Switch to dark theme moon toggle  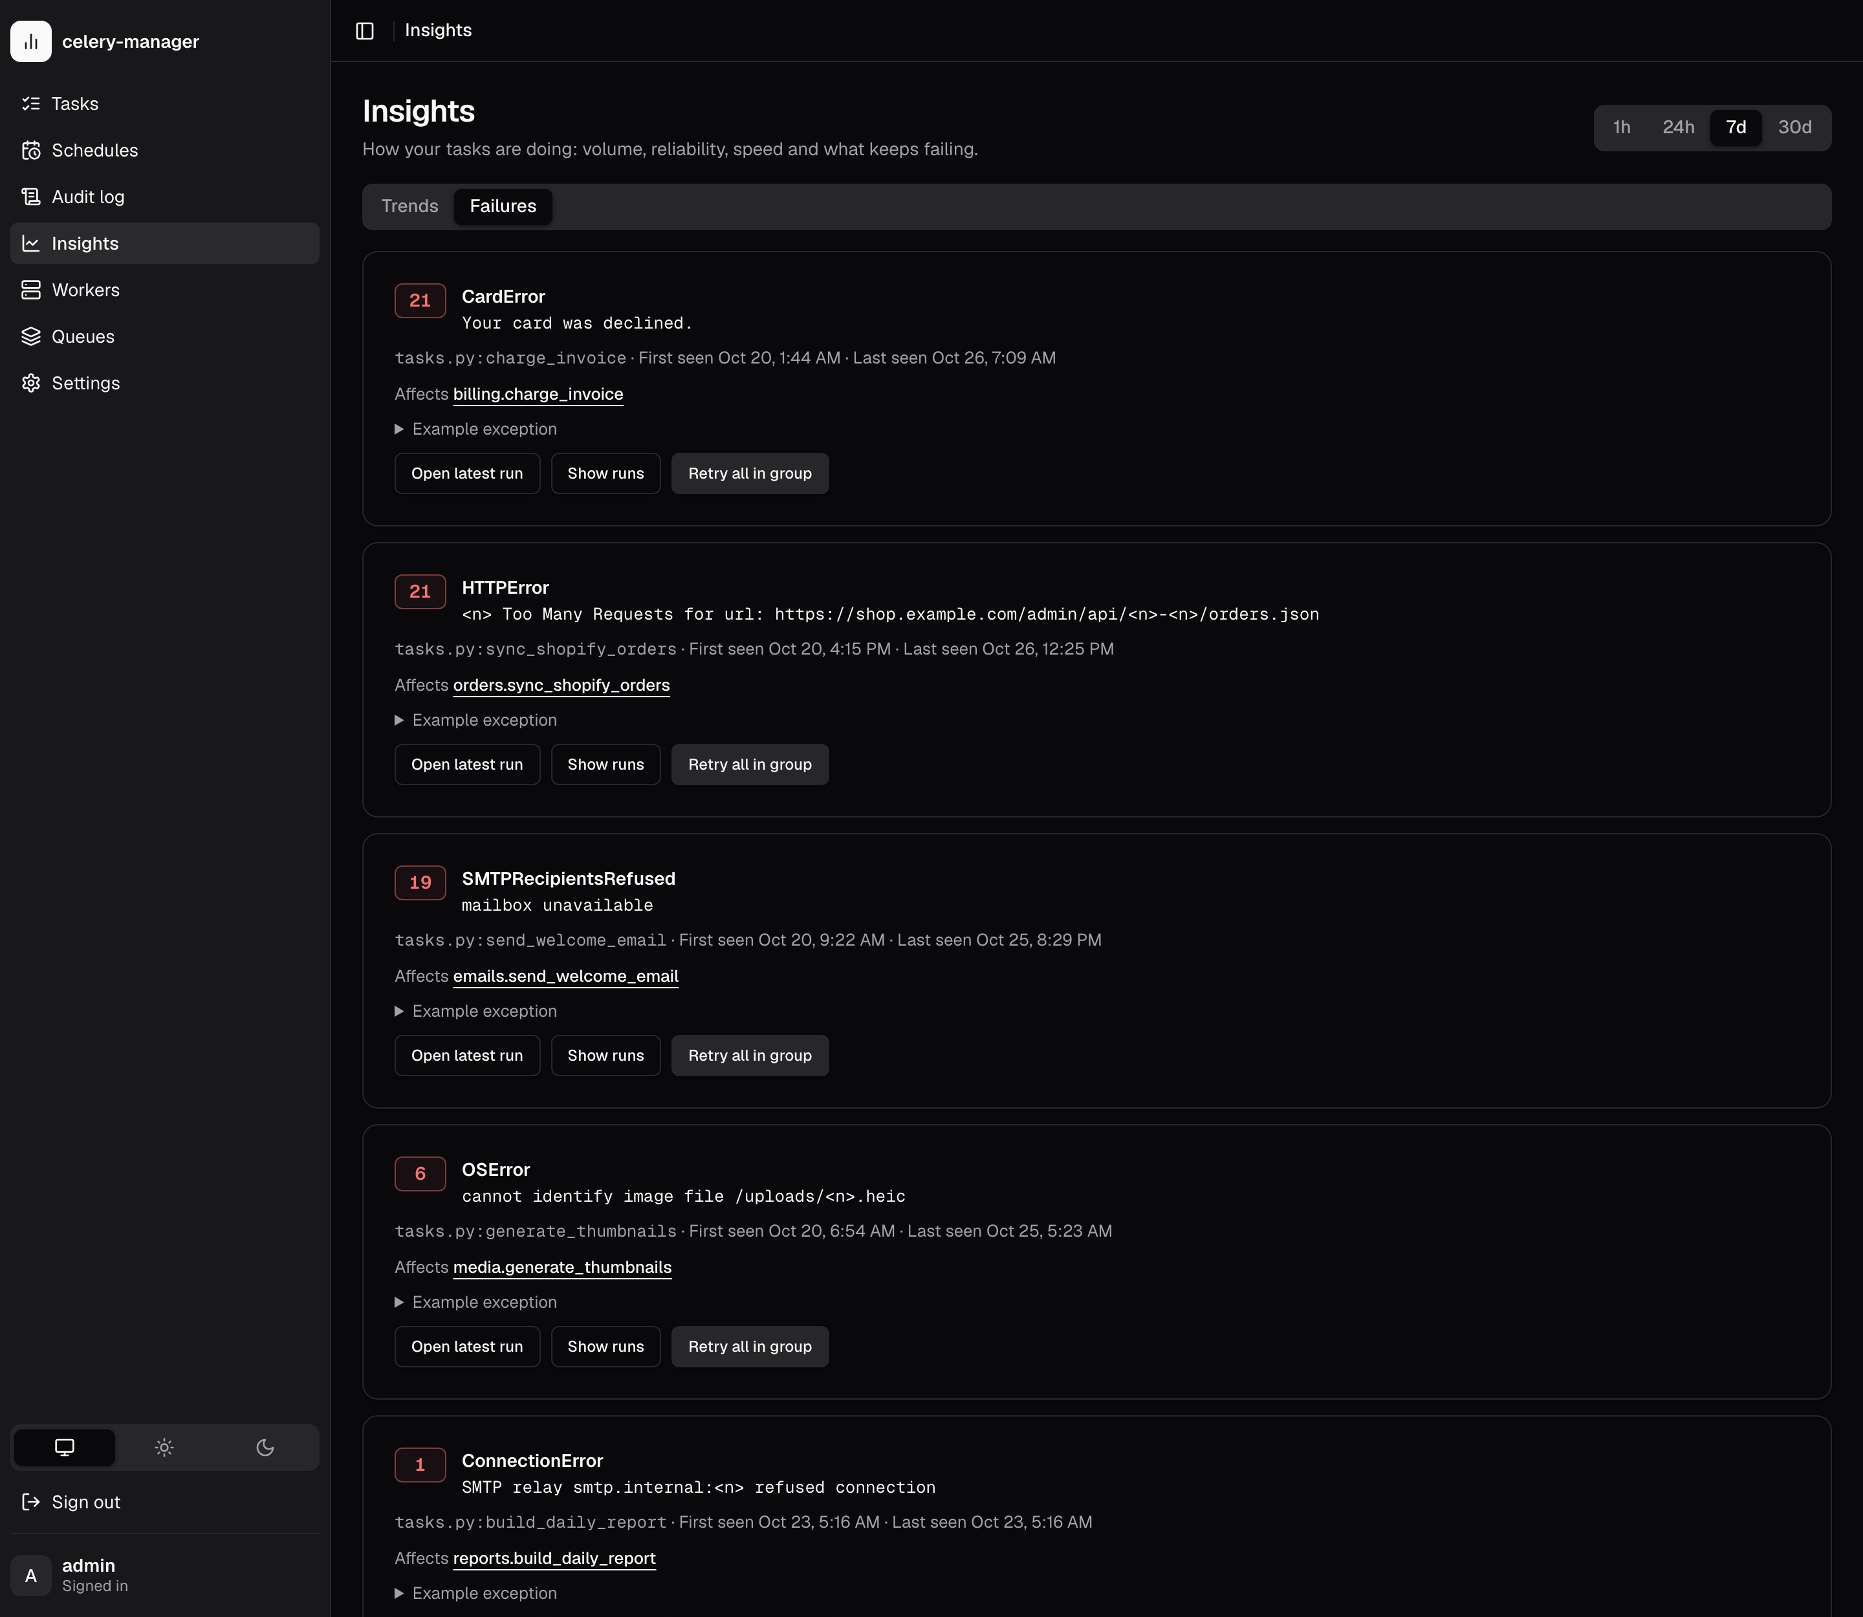pos(265,1448)
